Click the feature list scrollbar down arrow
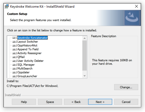This screenshot has width=145, height=112. click(85, 76)
